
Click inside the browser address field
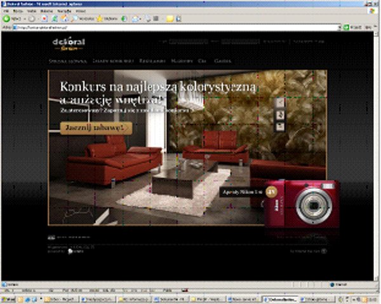coord(176,27)
